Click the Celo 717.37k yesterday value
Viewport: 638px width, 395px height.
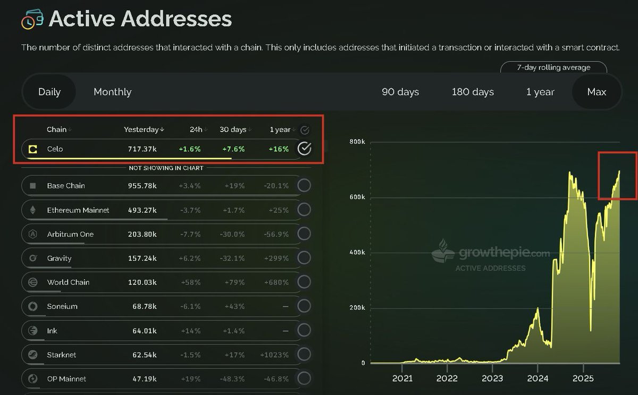[x=142, y=149]
